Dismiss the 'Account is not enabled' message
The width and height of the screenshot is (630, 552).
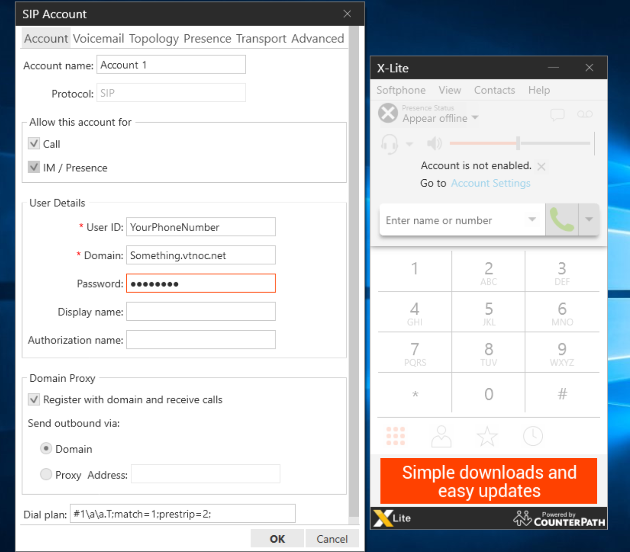pyautogui.click(x=541, y=167)
